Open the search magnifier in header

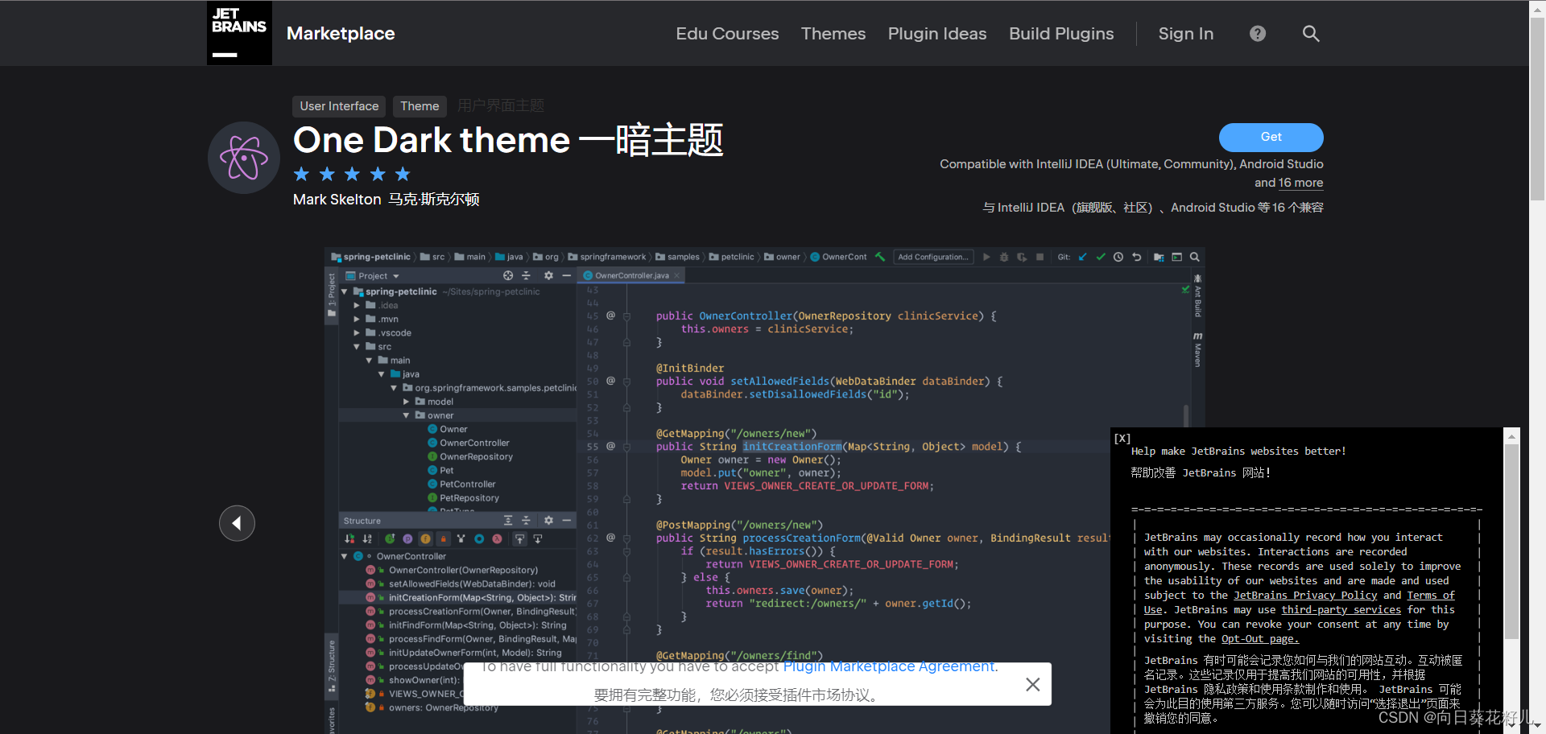point(1311,34)
